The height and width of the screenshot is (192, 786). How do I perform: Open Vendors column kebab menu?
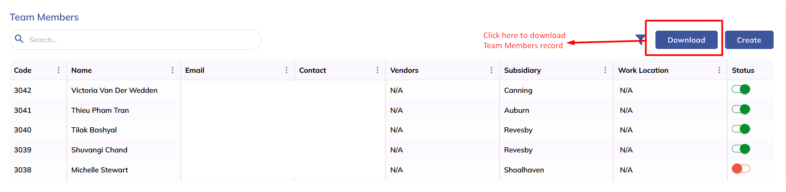(492, 70)
